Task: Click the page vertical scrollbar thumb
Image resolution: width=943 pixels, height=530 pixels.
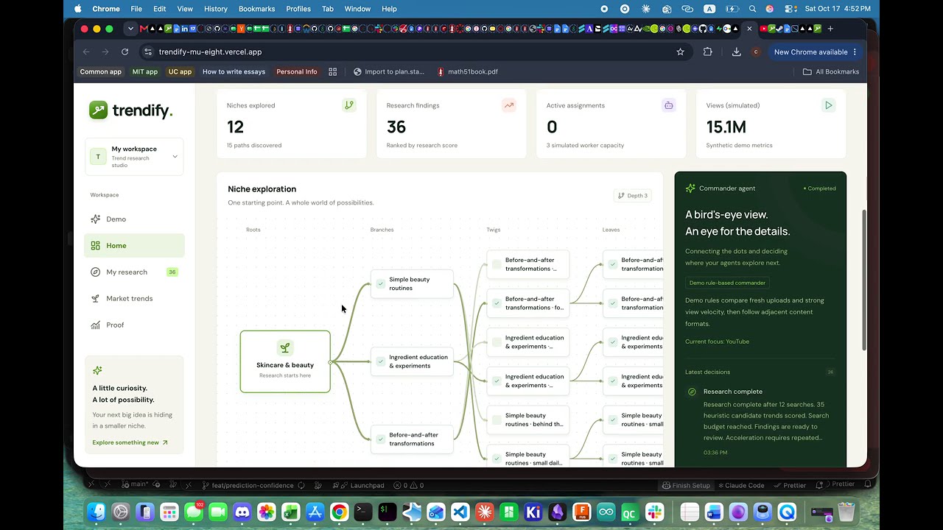Action: click(863, 280)
